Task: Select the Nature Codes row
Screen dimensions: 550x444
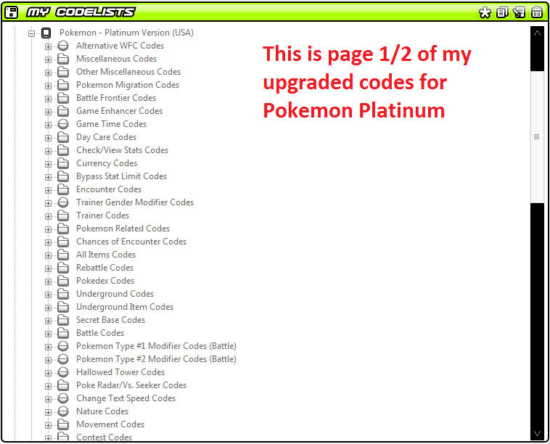Action: click(102, 411)
